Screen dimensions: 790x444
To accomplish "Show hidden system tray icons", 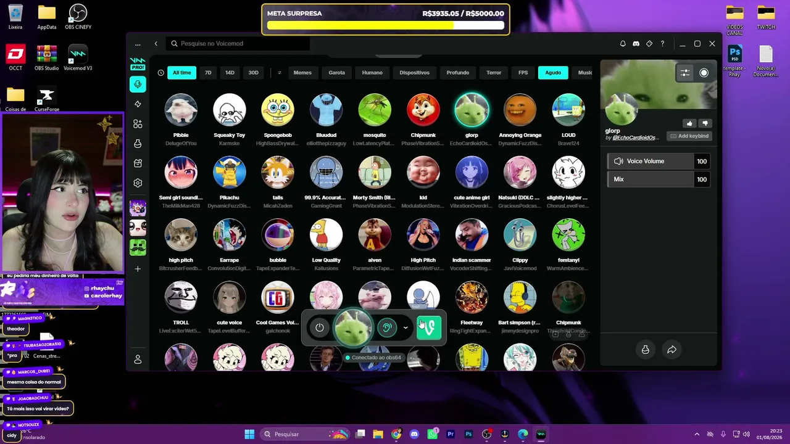I will (x=697, y=434).
